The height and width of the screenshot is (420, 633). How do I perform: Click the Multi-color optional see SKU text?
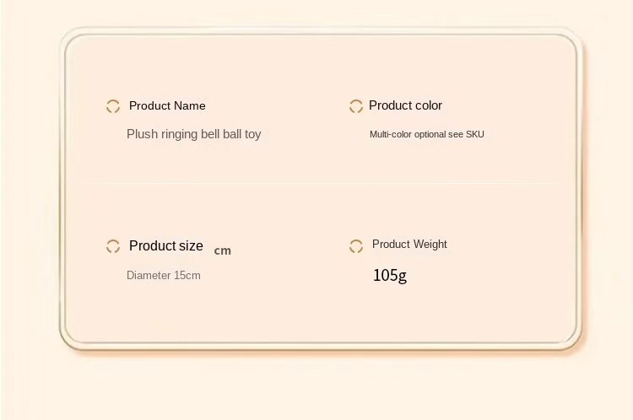pyautogui.click(x=427, y=134)
